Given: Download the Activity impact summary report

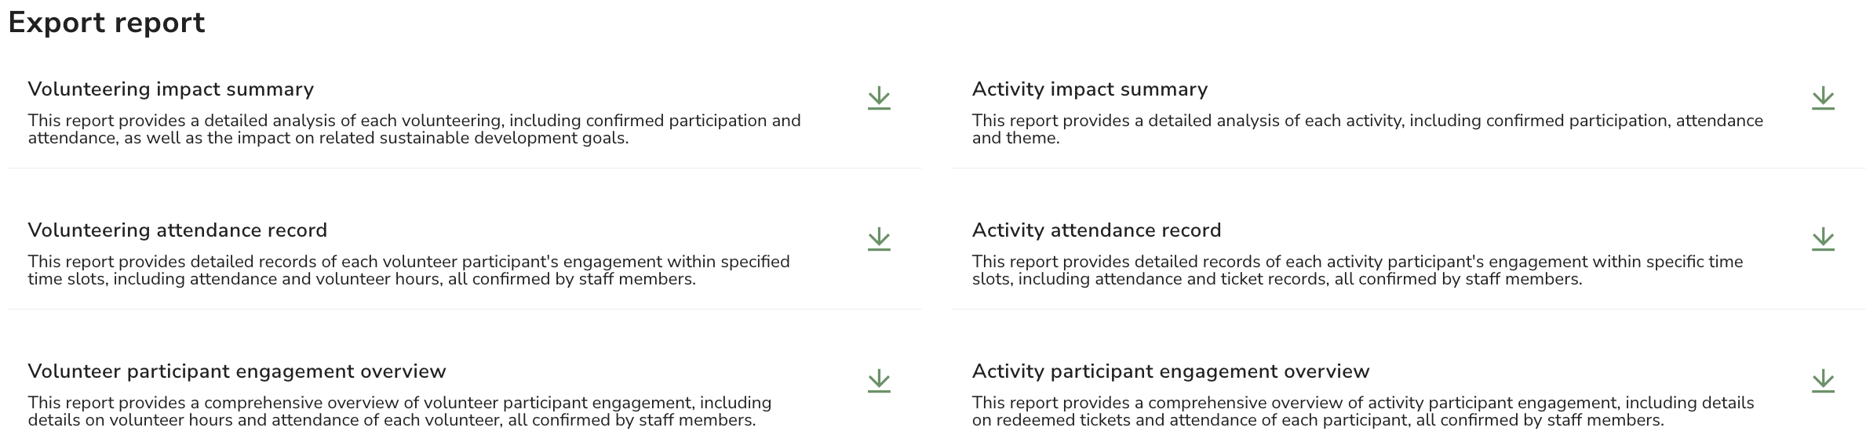Looking at the screenshot, I should tap(1823, 99).
